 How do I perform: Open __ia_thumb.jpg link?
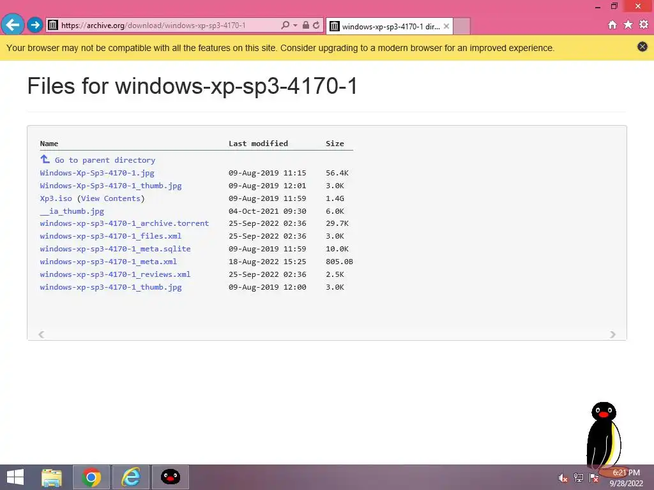point(72,211)
